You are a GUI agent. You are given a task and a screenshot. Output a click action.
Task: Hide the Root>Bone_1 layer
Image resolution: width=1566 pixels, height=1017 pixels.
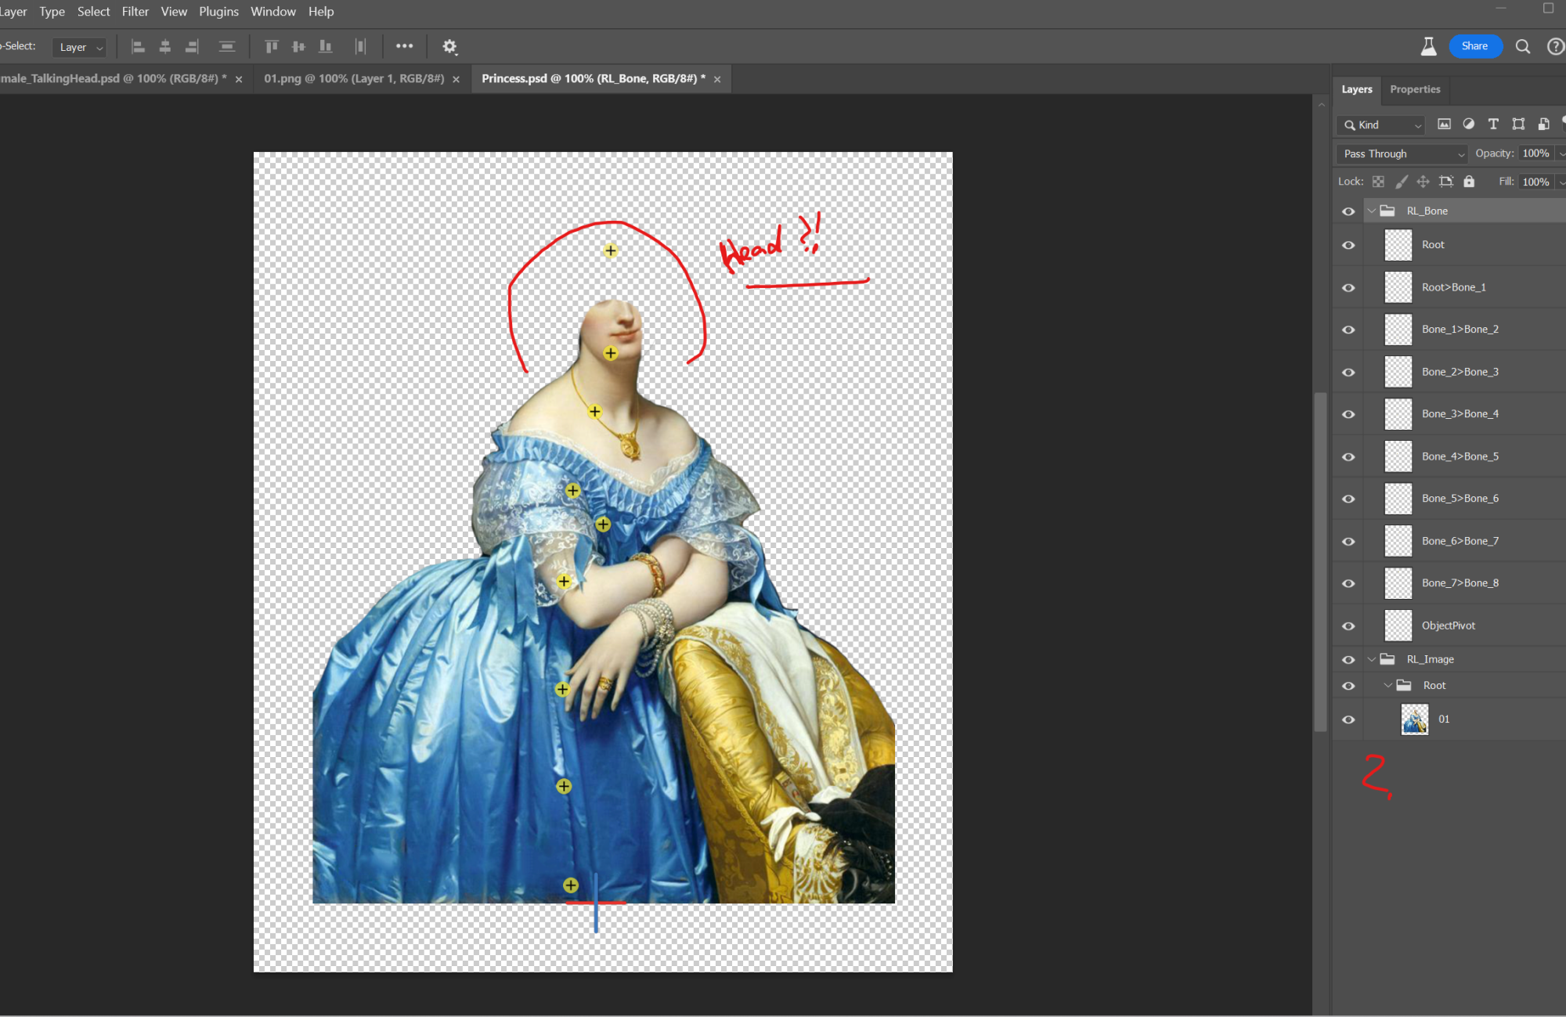(1348, 288)
